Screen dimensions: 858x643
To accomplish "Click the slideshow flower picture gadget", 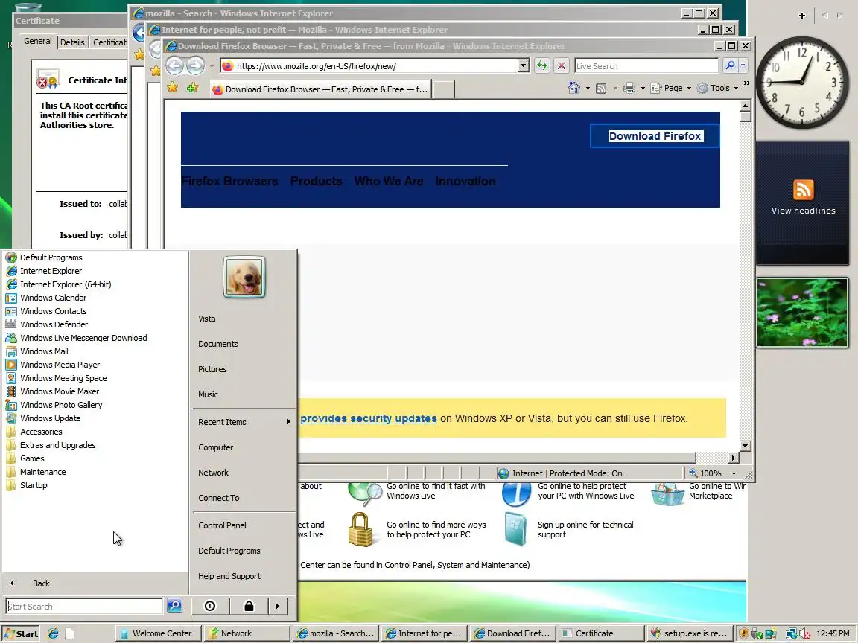I will coord(802,313).
